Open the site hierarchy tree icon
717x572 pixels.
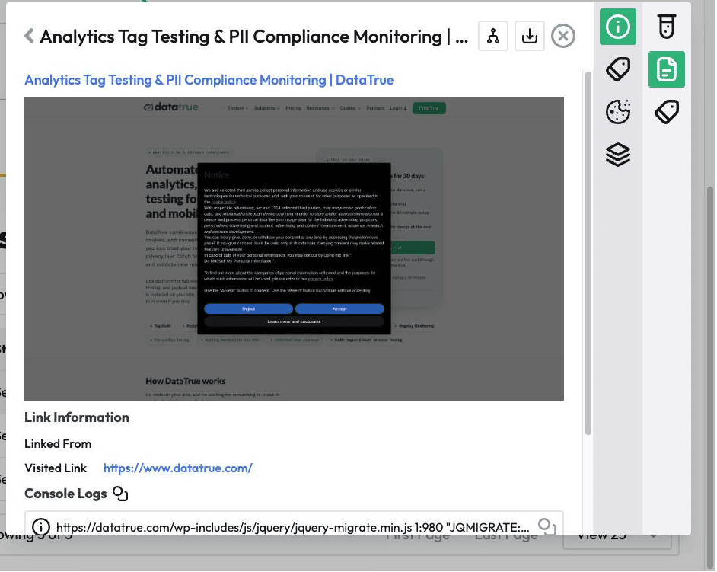click(x=493, y=36)
